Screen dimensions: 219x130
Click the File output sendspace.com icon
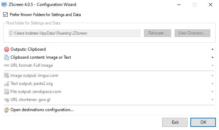pos(7,92)
